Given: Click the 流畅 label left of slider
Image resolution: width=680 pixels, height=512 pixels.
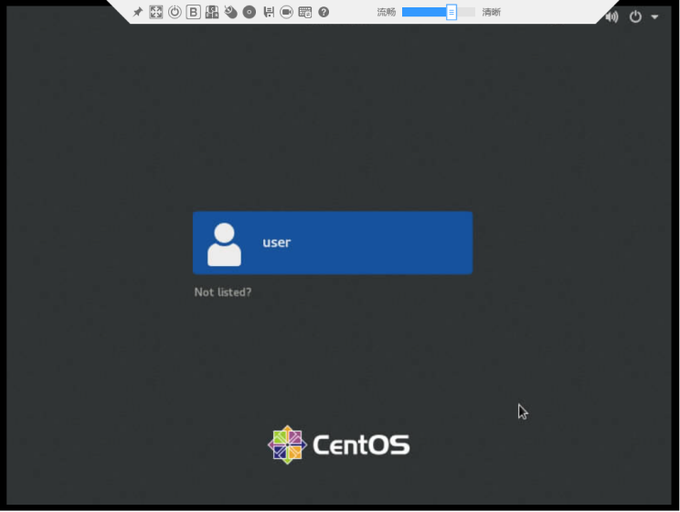Looking at the screenshot, I should (x=387, y=12).
